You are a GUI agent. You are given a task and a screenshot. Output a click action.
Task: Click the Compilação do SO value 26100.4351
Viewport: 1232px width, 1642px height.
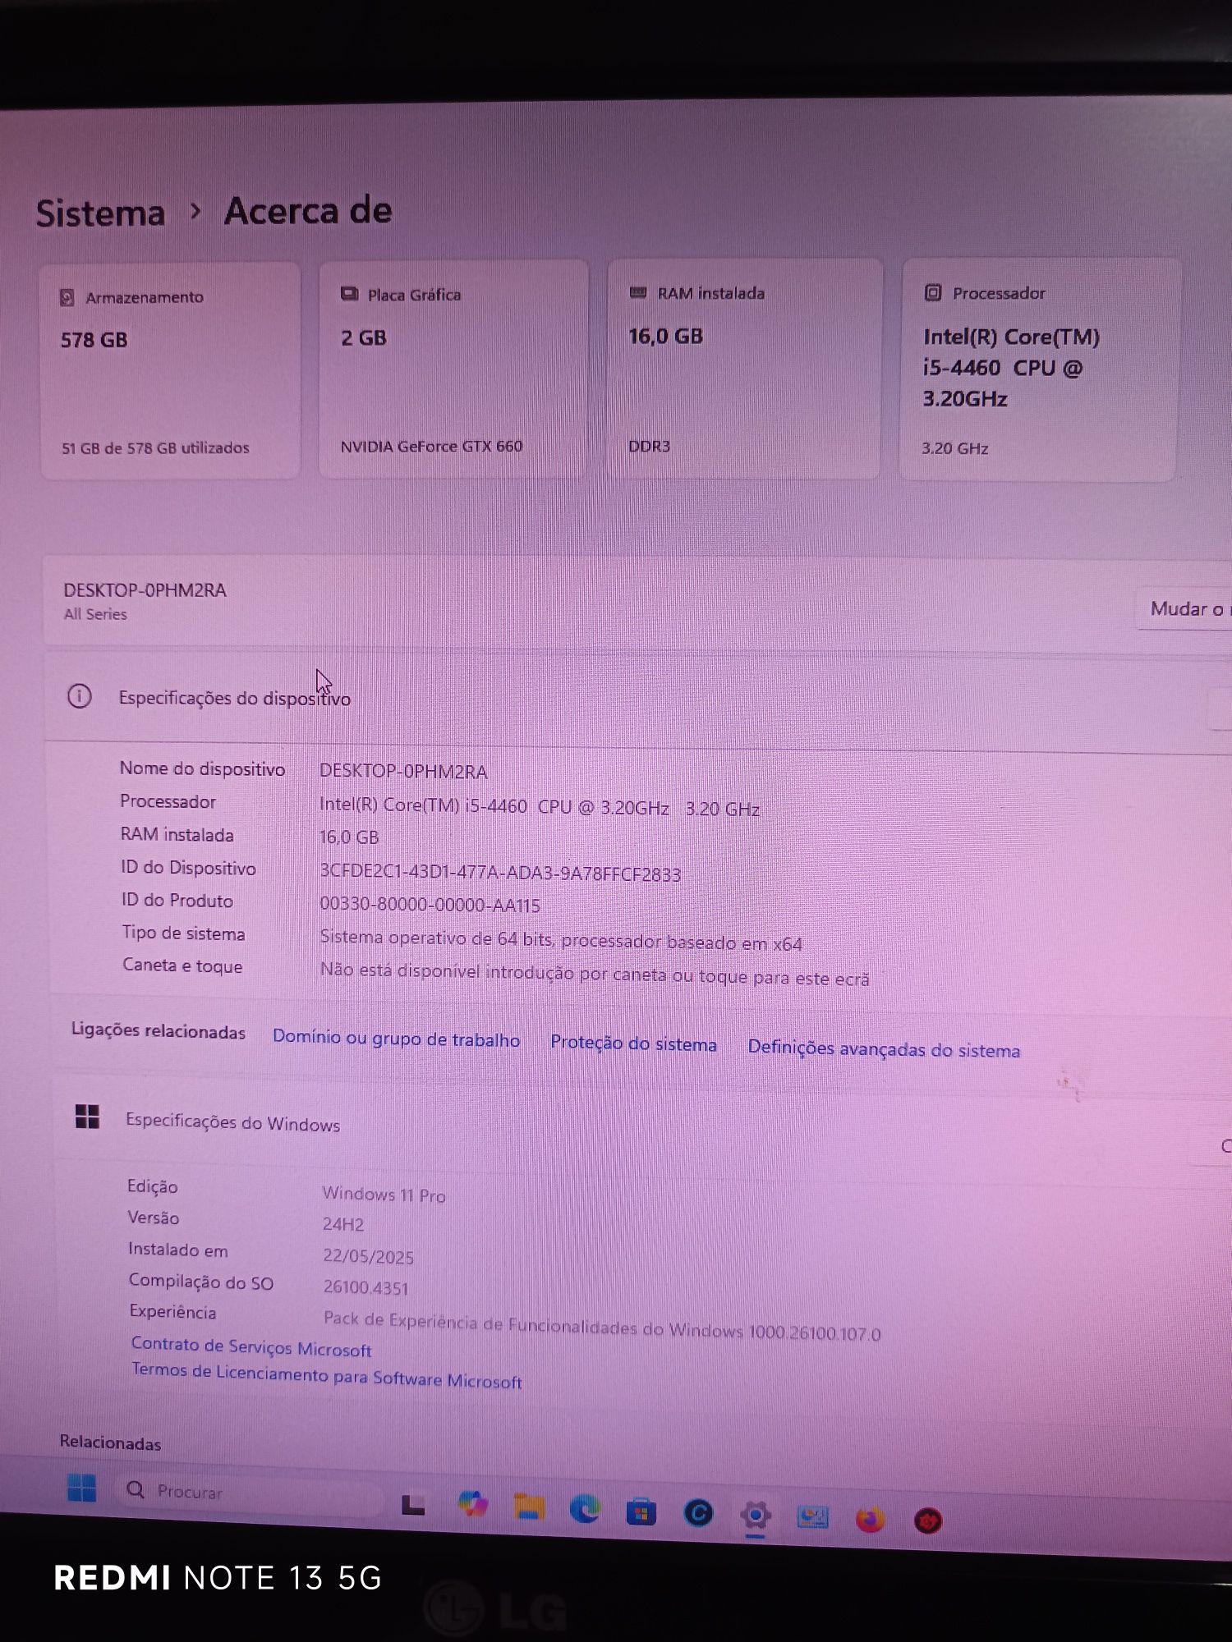coord(365,1287)
